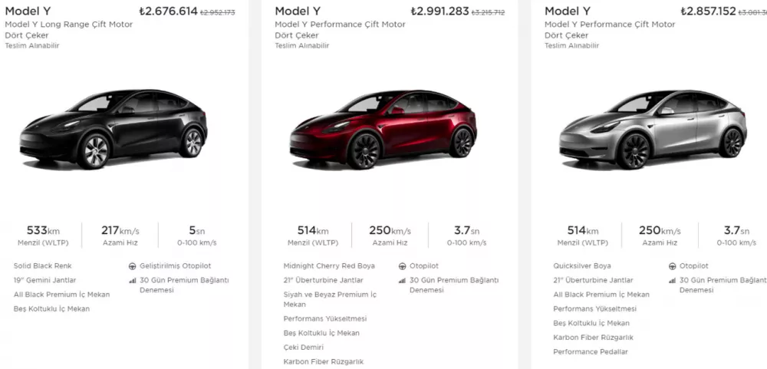767x369 pixels.
Task: Click the ₺2.991.283 price
Action: tap(439, 12)
